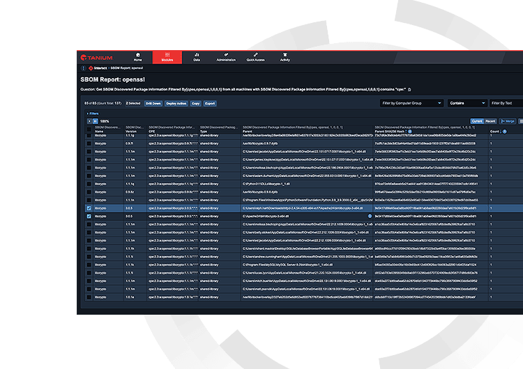523x369 pixels.
Task: Open the Contains operator dropdown
Action: 467,103
